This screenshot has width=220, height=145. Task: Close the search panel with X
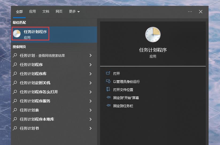click(201, 12)
